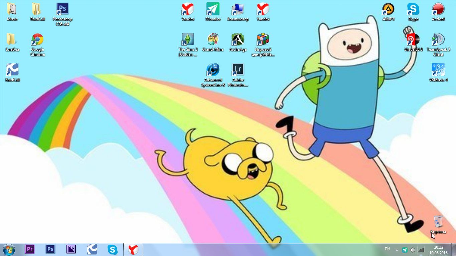Viewport: 456px width, 256px height.
Task: Click the Show desktop button on the taskbar
Action: tap(454, 250)
